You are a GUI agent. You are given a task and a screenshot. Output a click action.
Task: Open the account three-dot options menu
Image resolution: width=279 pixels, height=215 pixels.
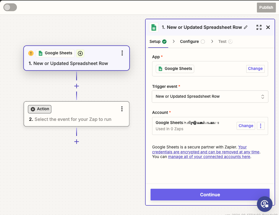pyautogui.click(x=261, y=126)
